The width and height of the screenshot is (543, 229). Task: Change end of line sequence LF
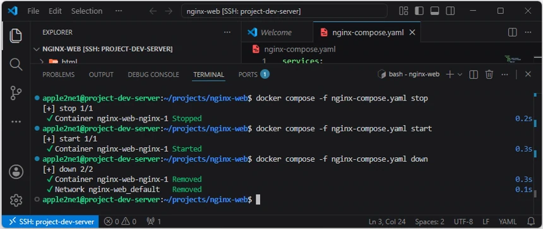tap(487, 221)
